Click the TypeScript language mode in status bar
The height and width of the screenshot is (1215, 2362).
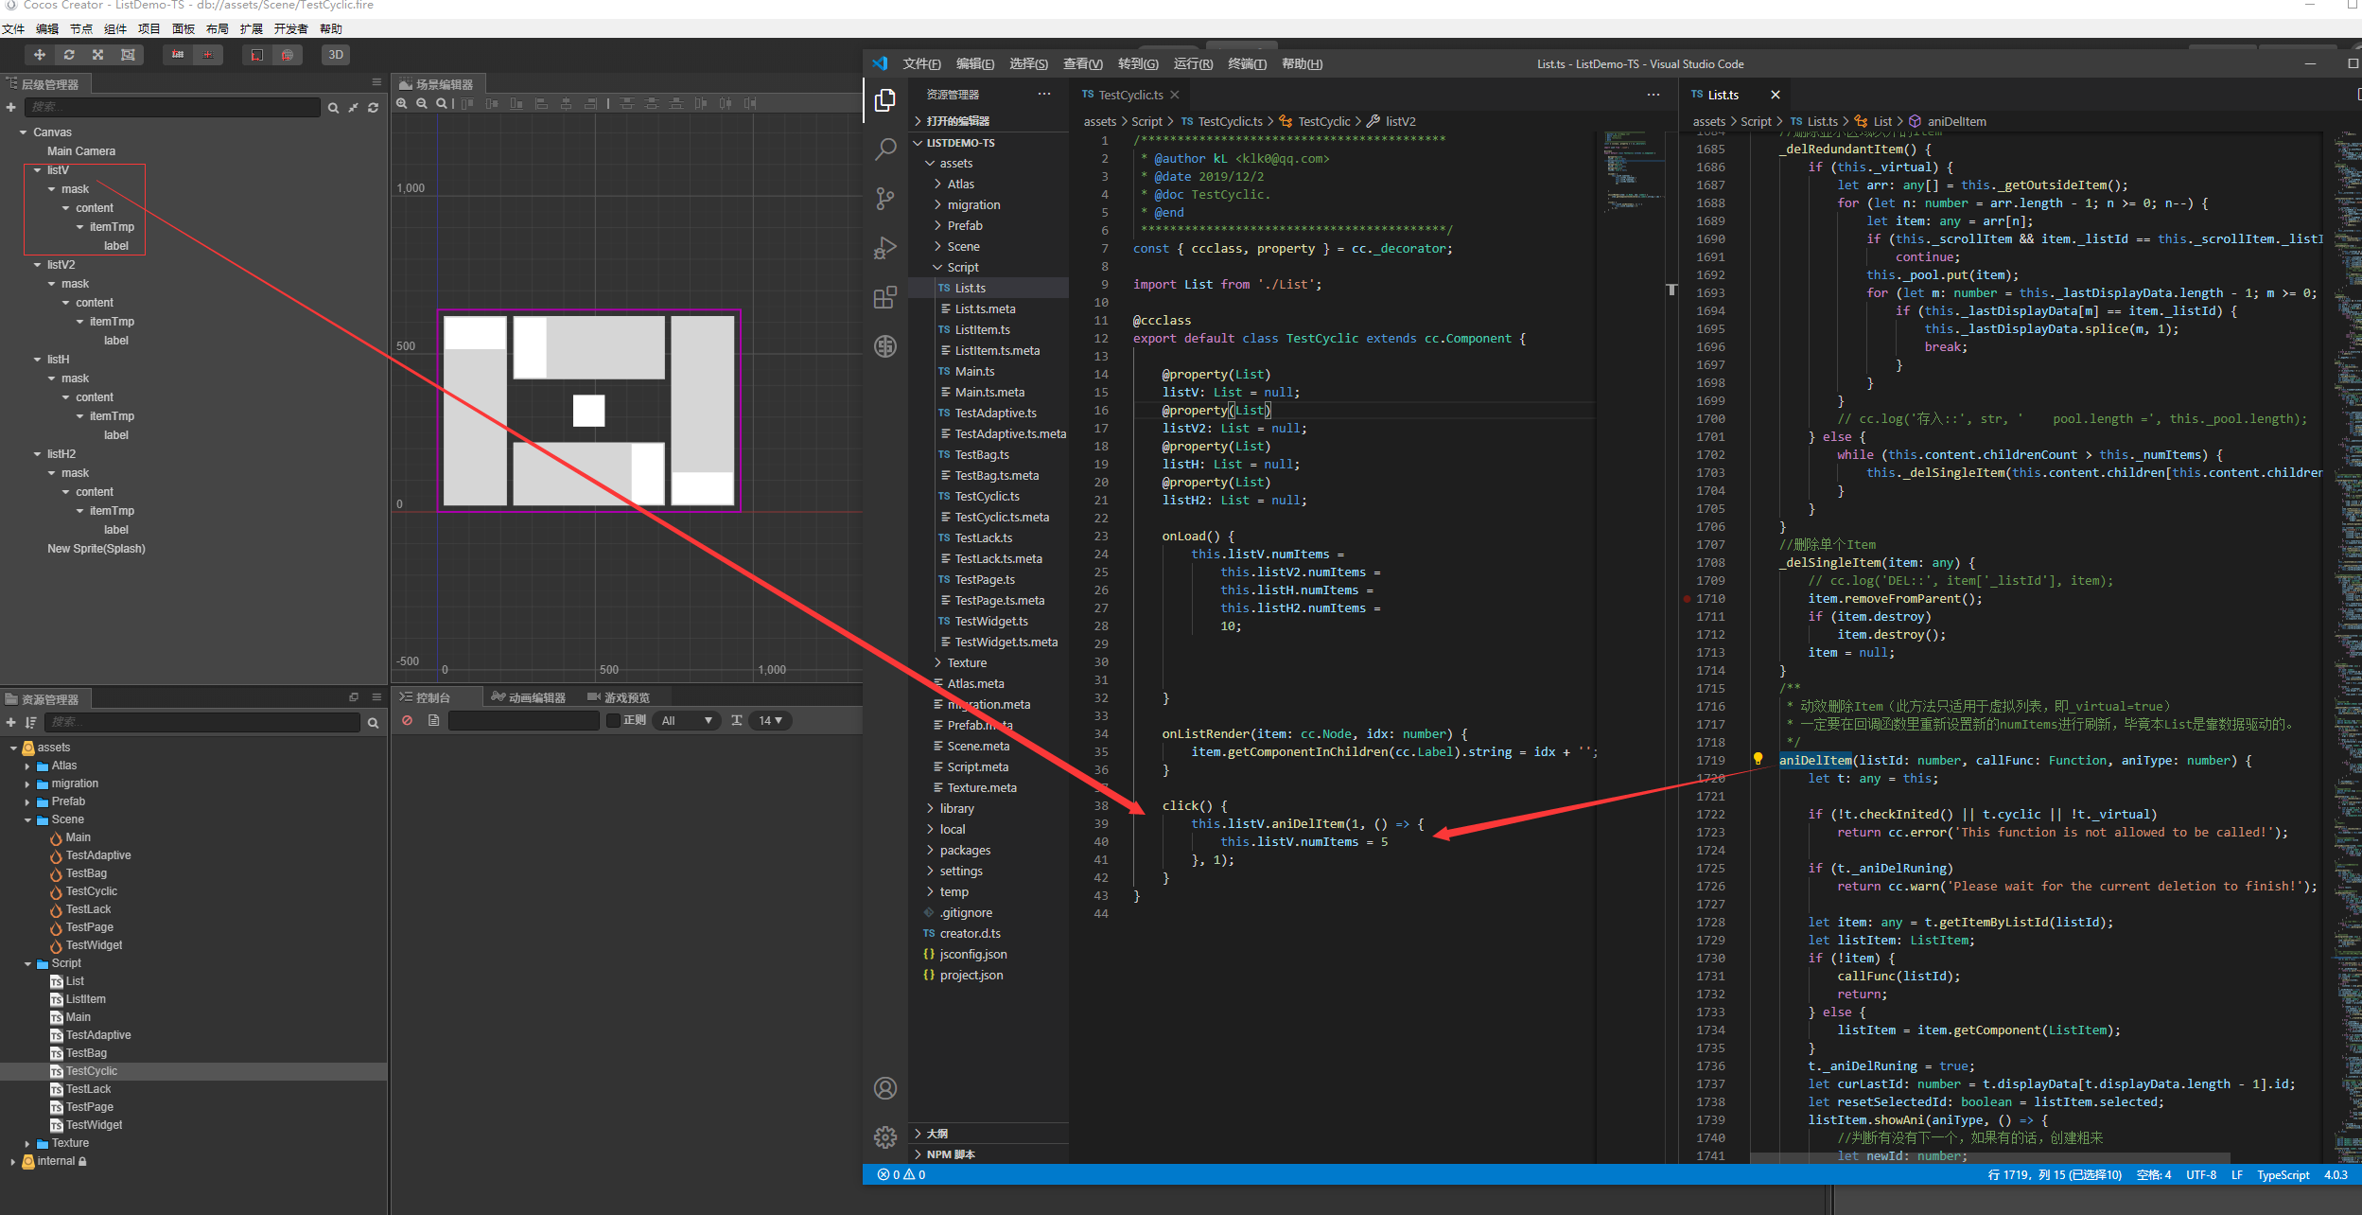2283,1175
